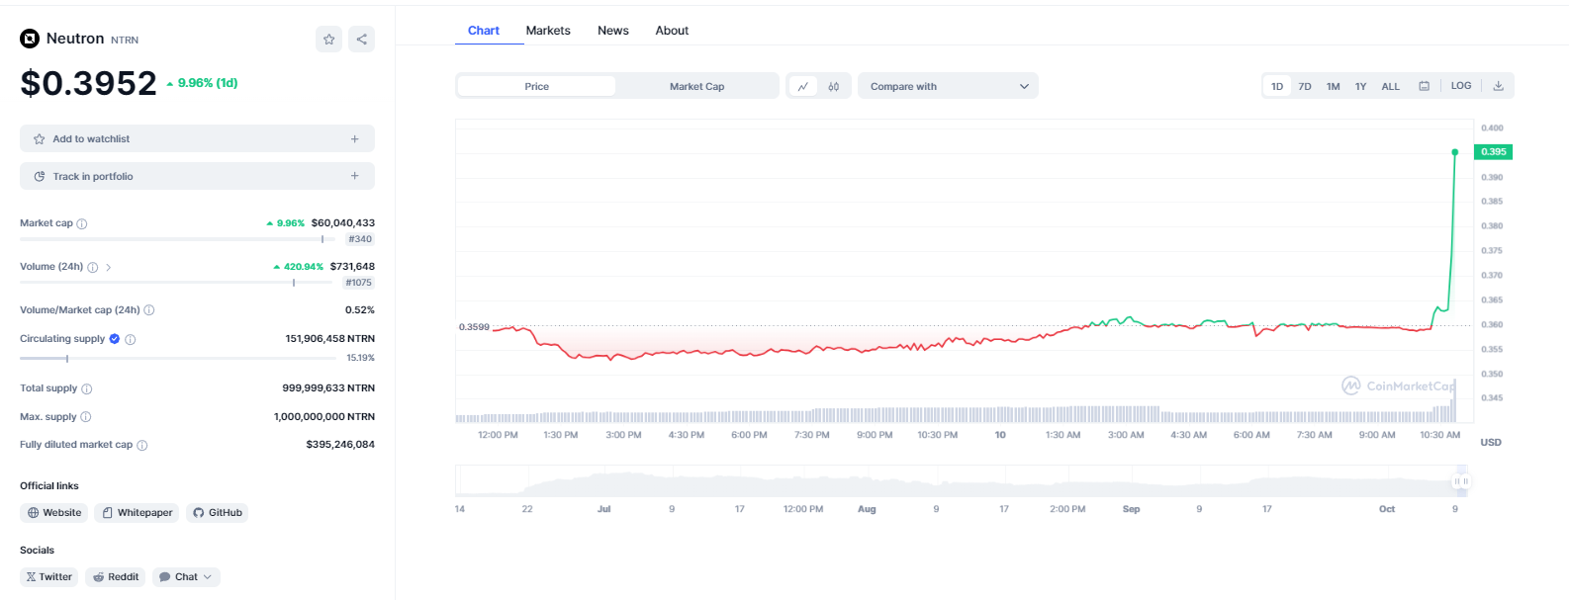Click info icon next to Circulating supply

131,340
